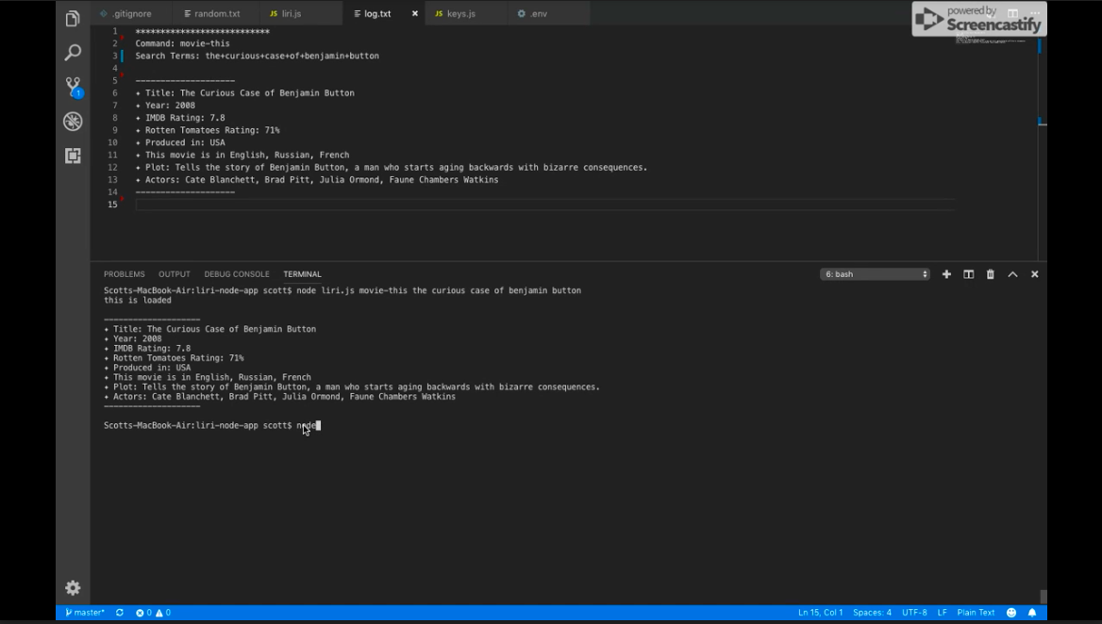Show errors count in status bar
Image resolution: width=1102 pixels, height=624 pixels.
pyautogui.click(x=143, y=613)
